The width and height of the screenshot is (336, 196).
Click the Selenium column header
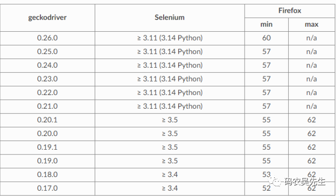pyautogui.click(x=169, y=17)
